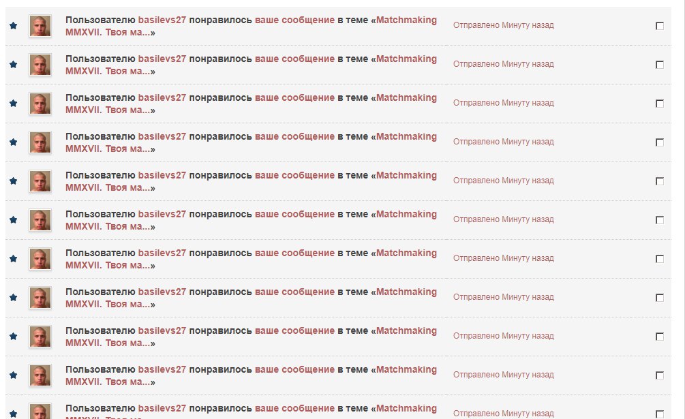Open basilevs27 username link in sixth notification
Screen dimensions: 685x419
[x=162, y=215]
